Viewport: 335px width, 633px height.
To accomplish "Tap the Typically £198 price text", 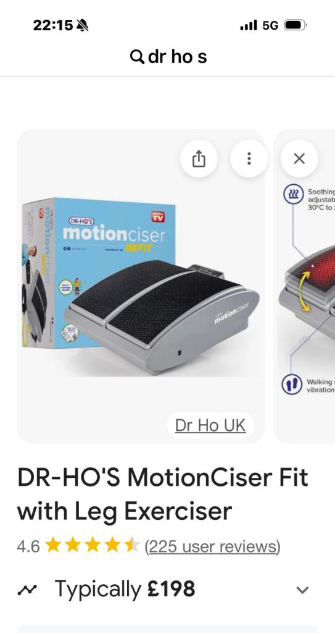I will [125, 589].
